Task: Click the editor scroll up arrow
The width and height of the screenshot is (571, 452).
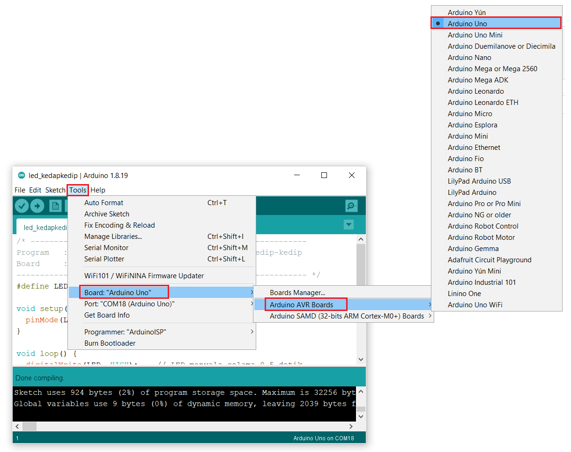Action: tap(361, 239)
